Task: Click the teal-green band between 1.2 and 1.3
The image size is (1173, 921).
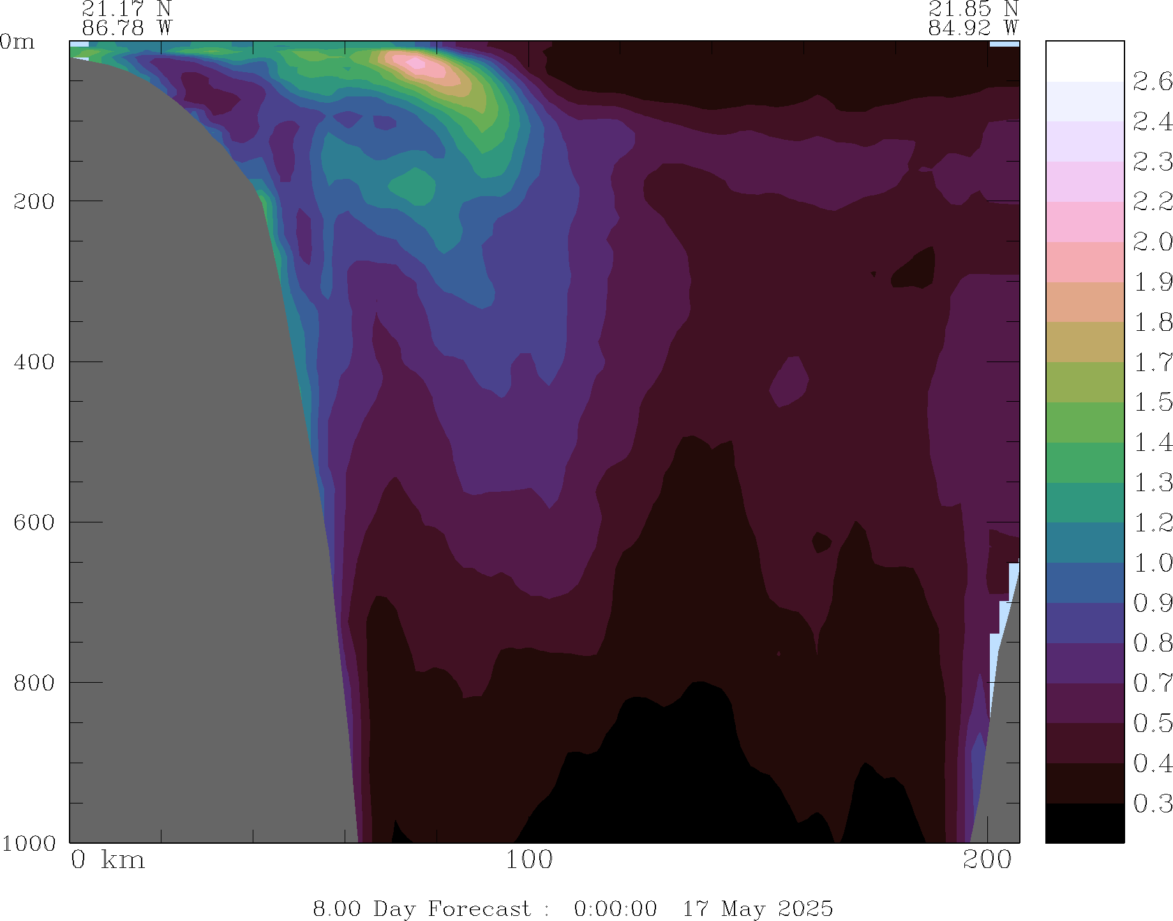Action: coord(1084,503)
